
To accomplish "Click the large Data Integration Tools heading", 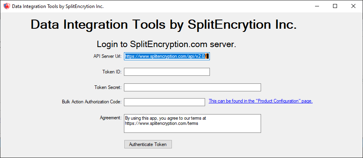I will point(164,24).
